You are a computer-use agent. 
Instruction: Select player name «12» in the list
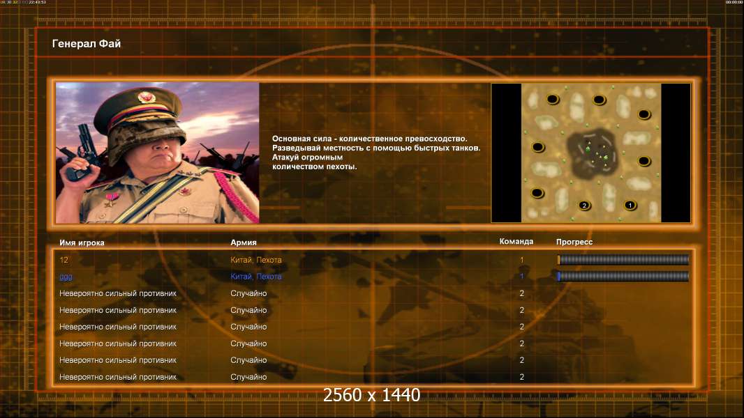click(64, 260)
